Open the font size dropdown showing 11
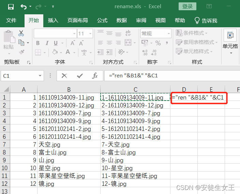 90,33
